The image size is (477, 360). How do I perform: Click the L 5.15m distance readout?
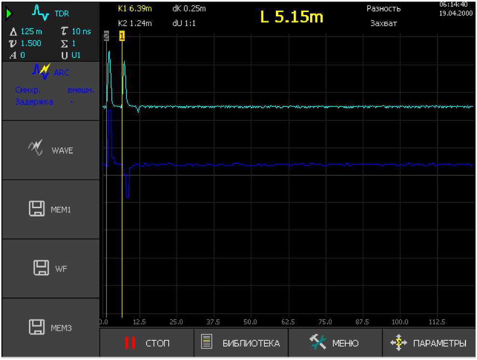pyautogui.click(x=291, y=16)
